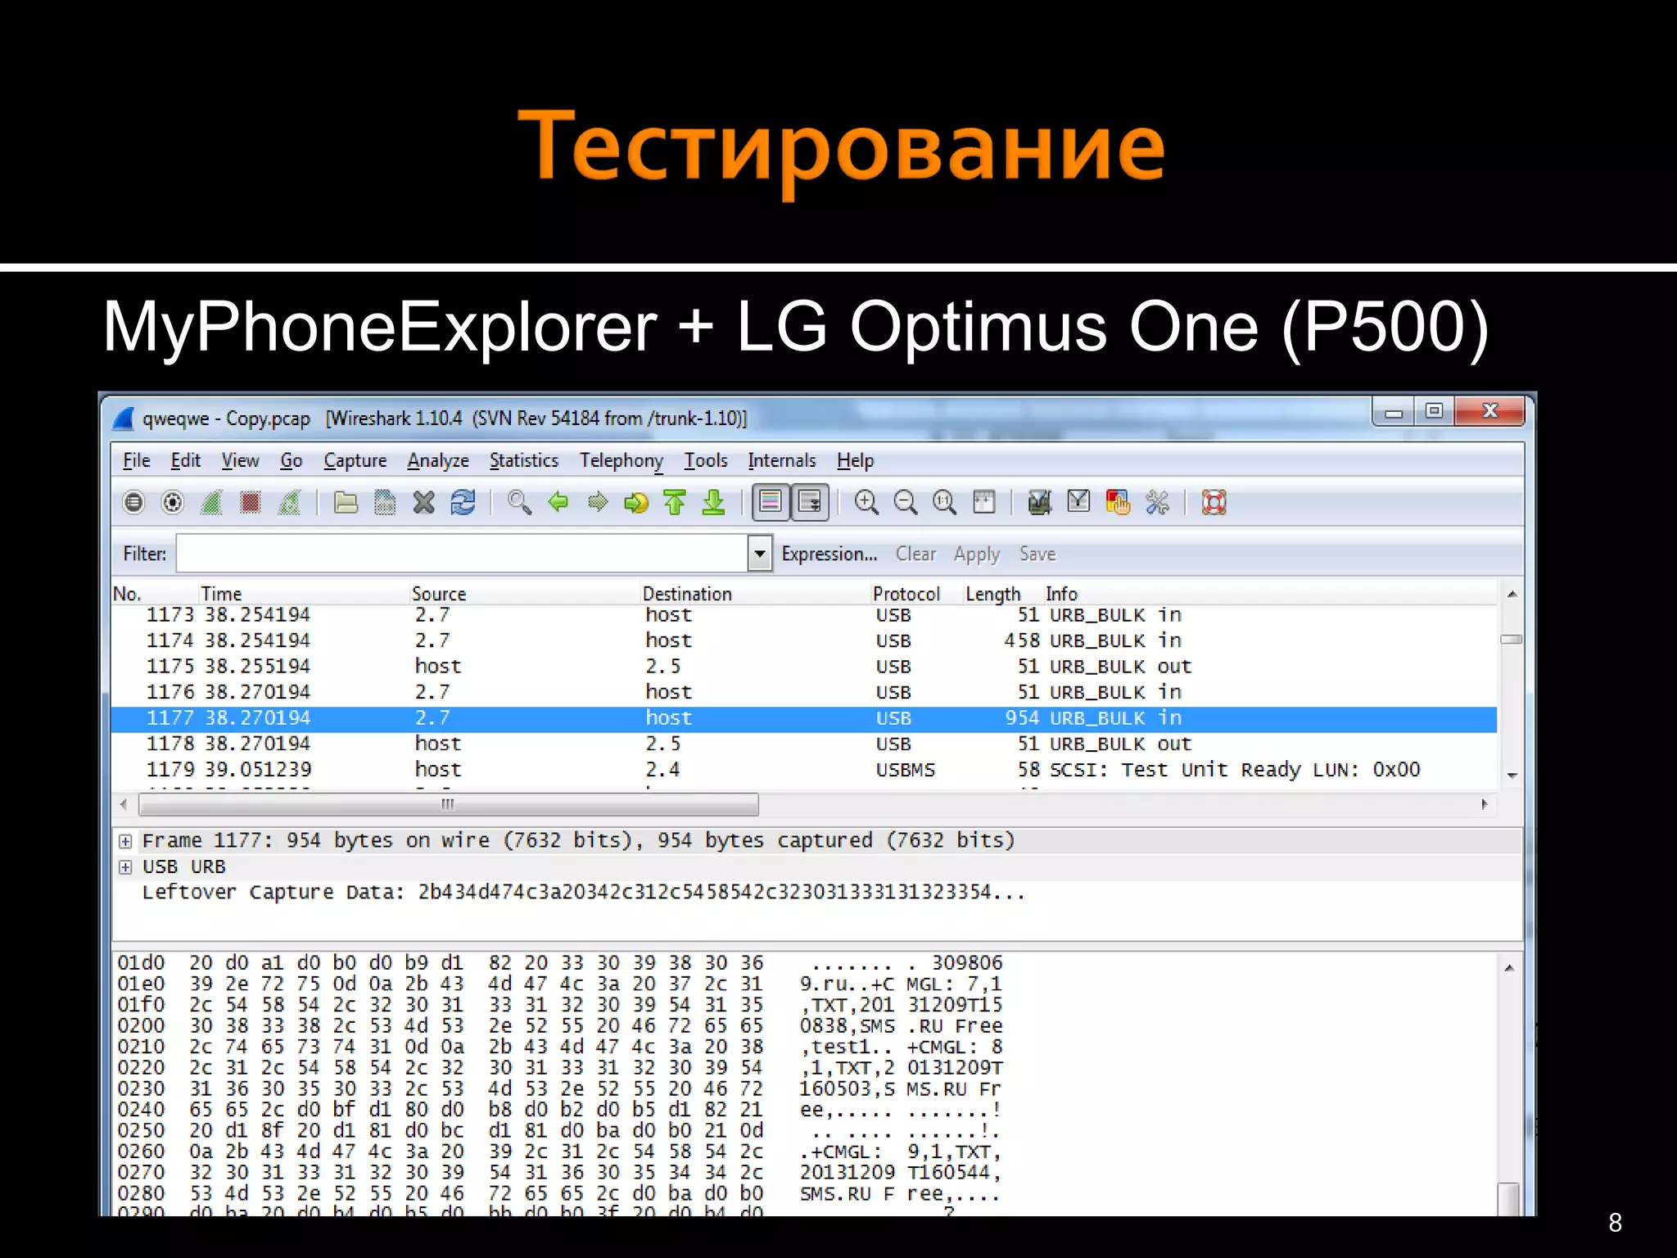Open capture options icon
The width and height of the screenshot is (1677, 1258).
point(173,502)
